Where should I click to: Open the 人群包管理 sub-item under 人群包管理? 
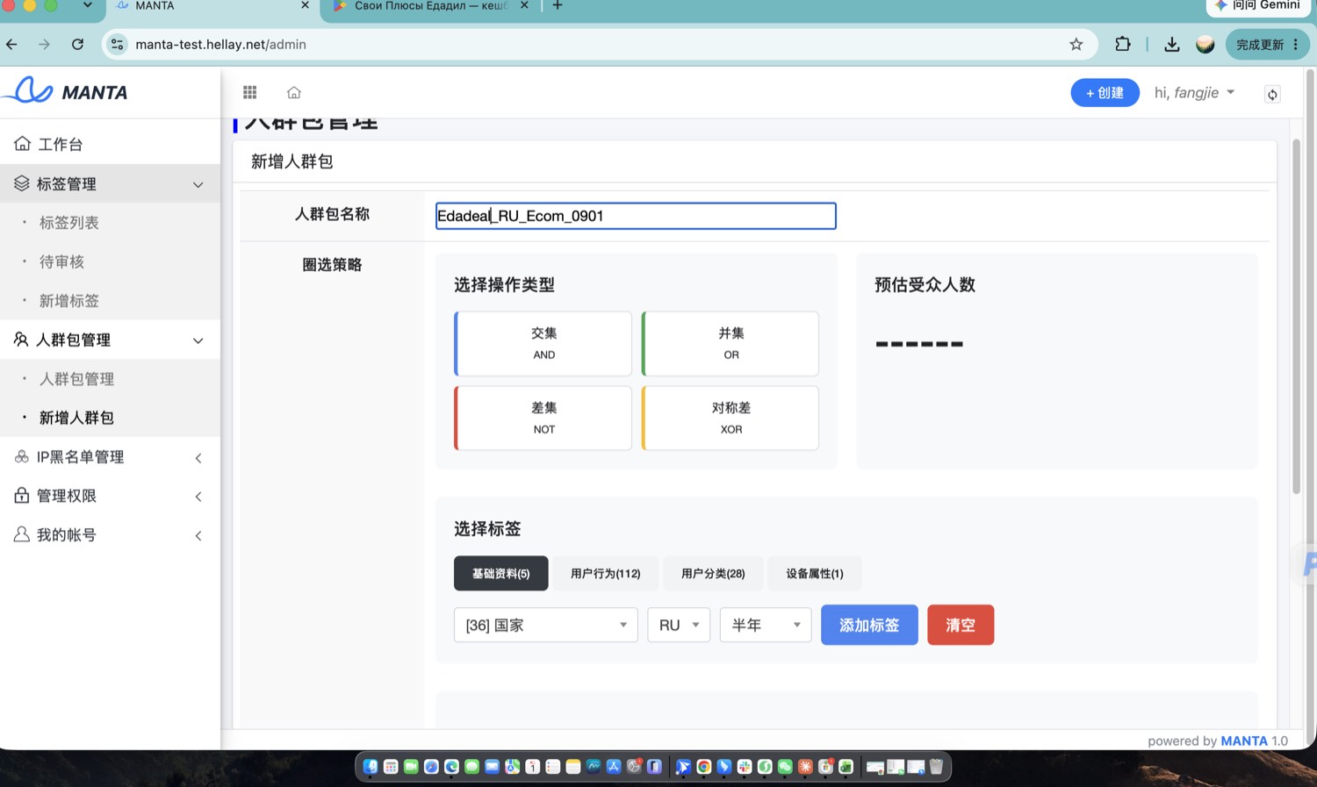tap(76, 378)
